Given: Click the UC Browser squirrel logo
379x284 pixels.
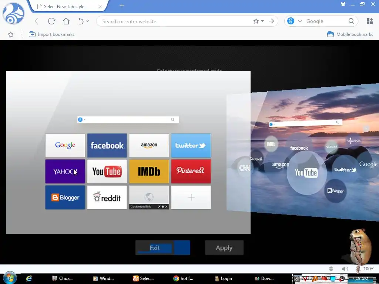Looking at the screenshot, I should (13, 13).
